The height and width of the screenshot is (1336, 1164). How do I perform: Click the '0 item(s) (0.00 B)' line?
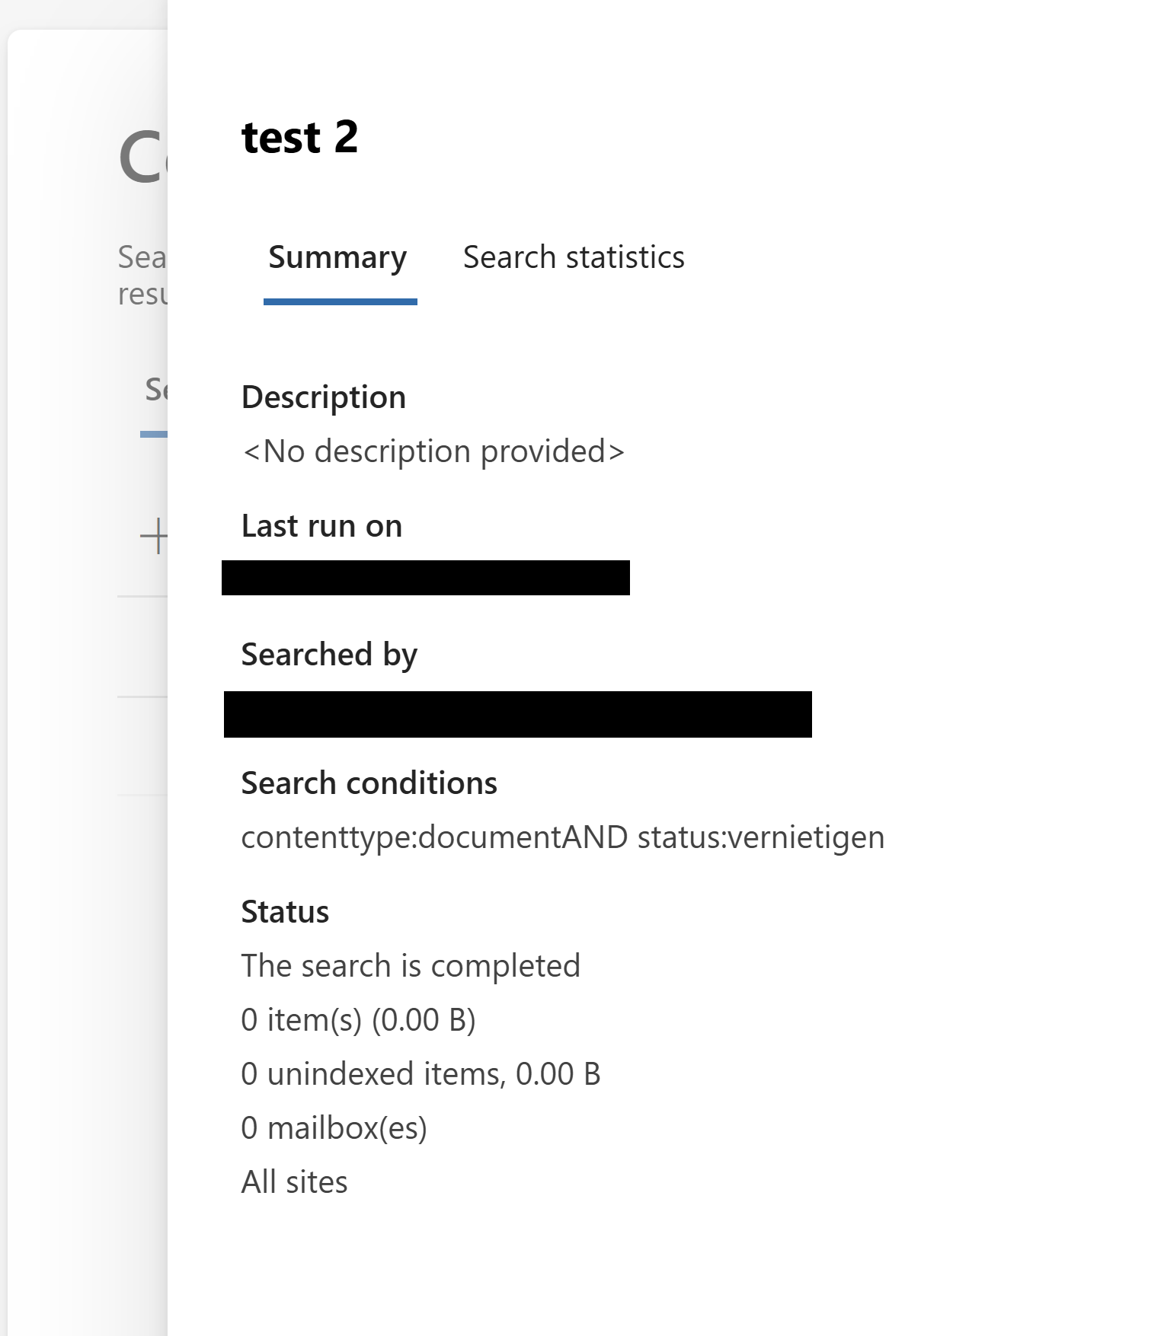(358, 1020)
